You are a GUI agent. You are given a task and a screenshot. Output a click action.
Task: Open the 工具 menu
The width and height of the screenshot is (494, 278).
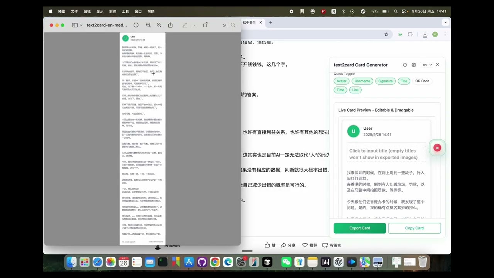pyautogui.click(x=125, y=12)
